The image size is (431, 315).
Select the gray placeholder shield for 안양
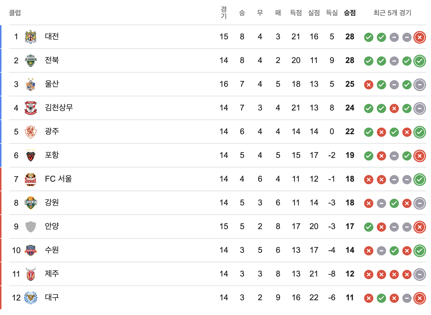click(31, 226)
